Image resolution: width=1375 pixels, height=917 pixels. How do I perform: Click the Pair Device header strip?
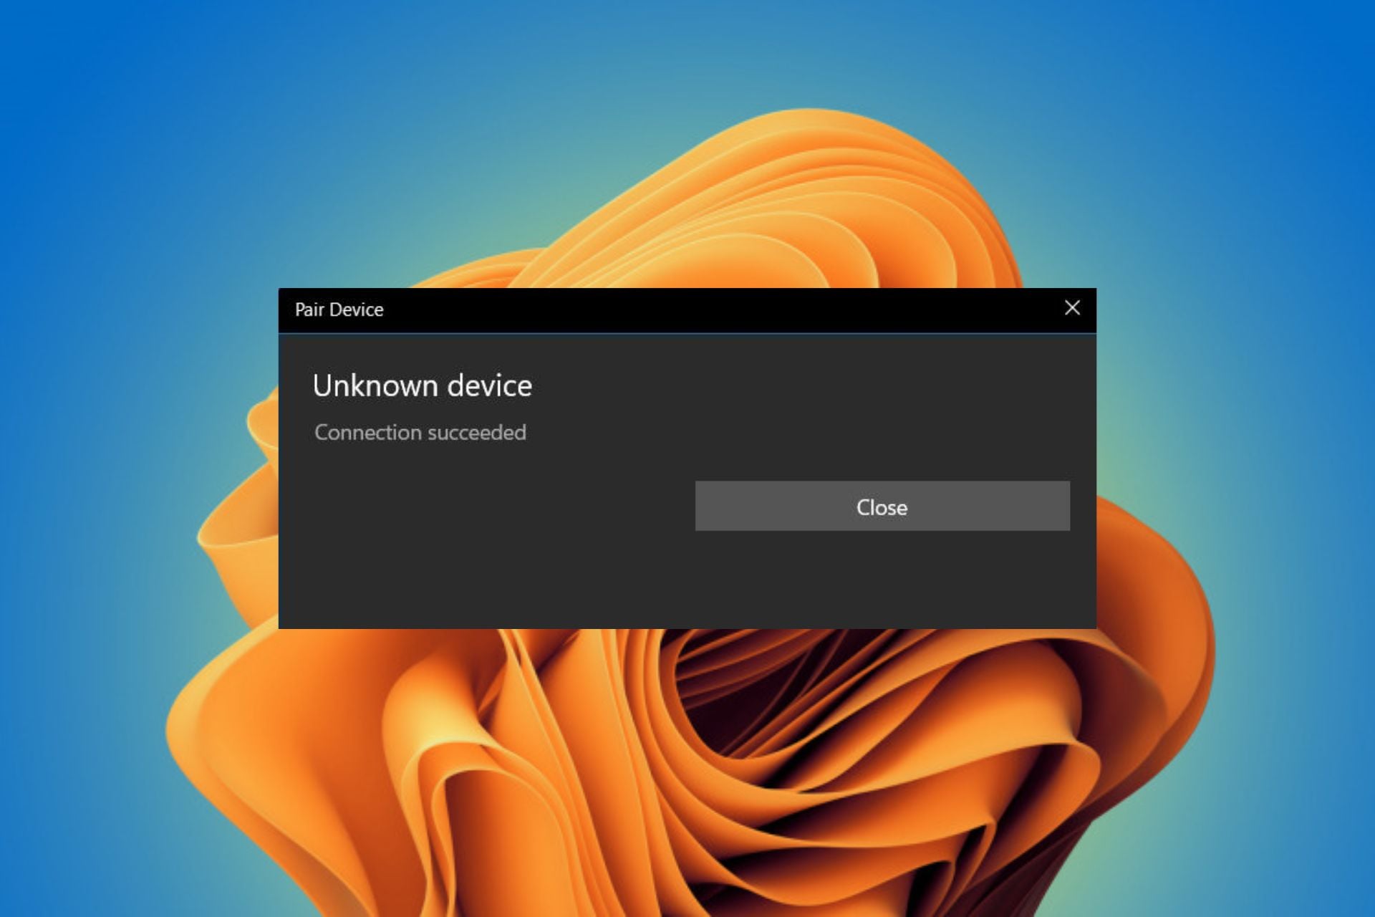tap(645, 309)
